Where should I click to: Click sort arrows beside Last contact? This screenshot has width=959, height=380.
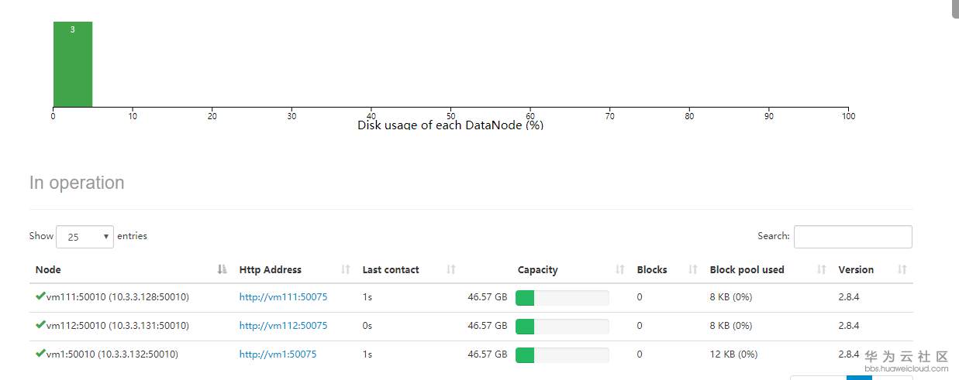point(451,269)
